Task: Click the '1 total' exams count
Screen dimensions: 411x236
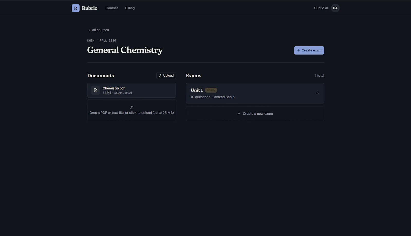Action: pos(319,76)
